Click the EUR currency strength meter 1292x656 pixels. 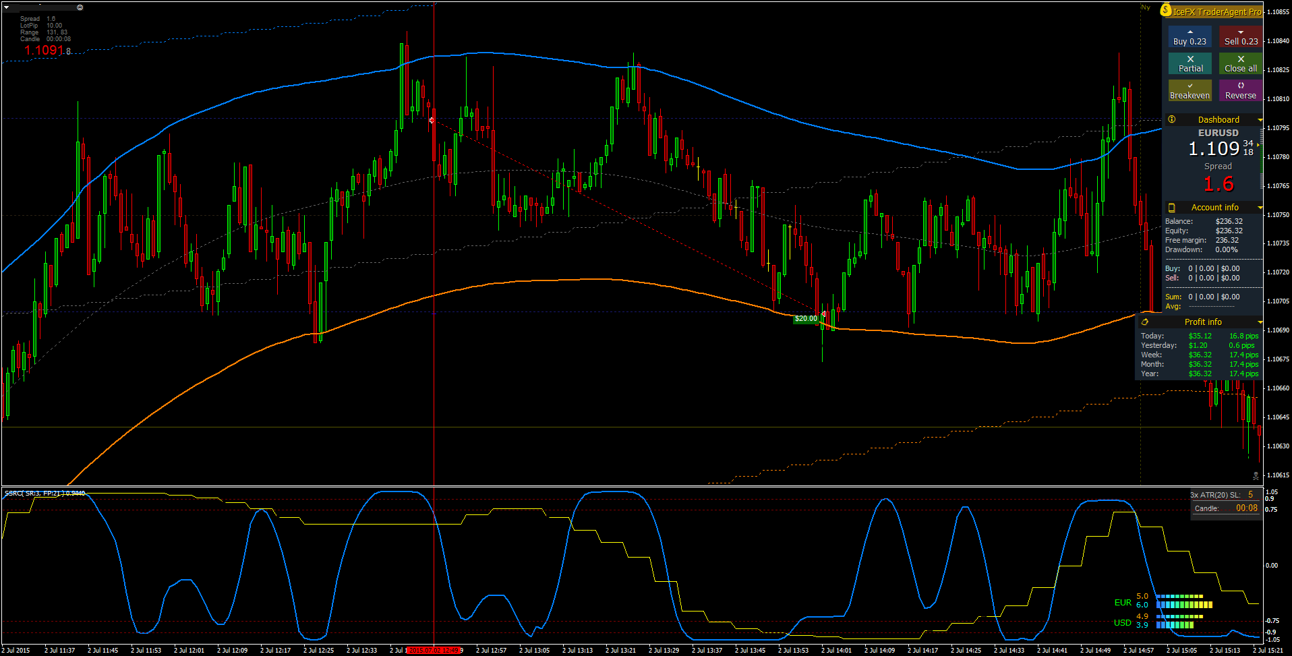pyautogui.click(x=1163, y=601)
